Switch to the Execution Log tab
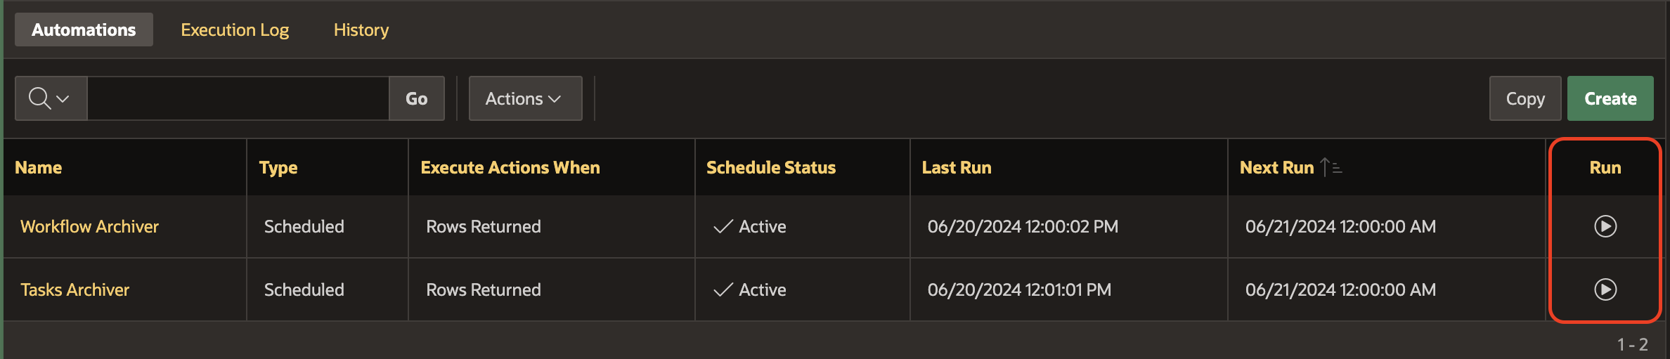1670x359 pixels. [235, 30]
